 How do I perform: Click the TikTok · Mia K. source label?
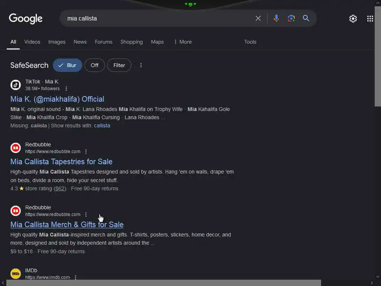click(x=42, y=82)
